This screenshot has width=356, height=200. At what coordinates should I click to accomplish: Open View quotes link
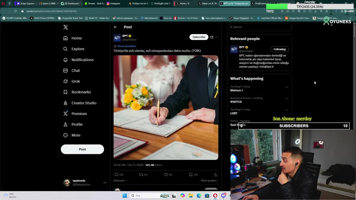coord(209,181)
